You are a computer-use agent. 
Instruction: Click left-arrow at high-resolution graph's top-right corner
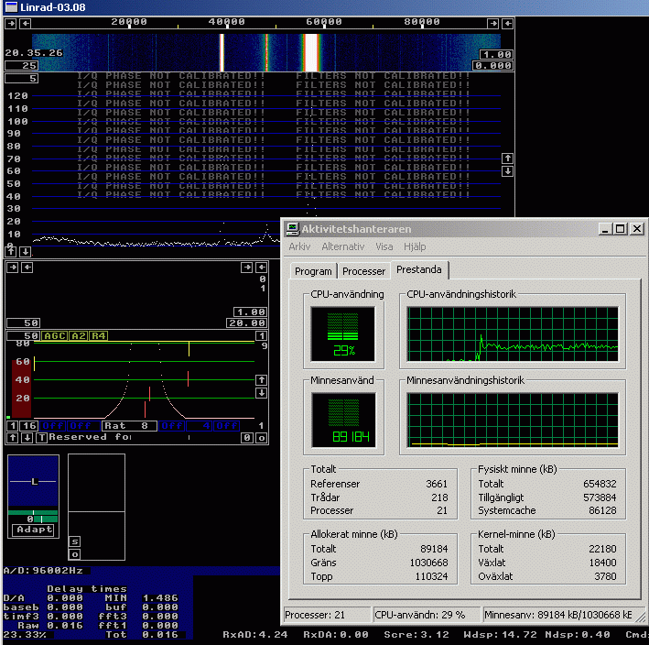(262, 268)
